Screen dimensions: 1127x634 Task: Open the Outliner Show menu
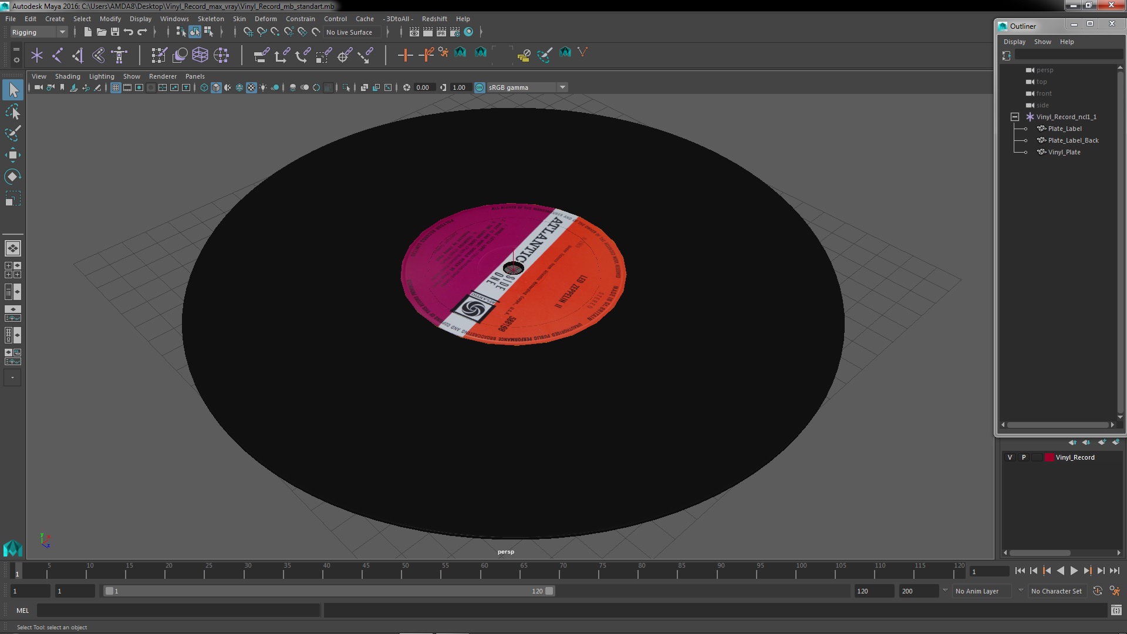(1042, 42)
